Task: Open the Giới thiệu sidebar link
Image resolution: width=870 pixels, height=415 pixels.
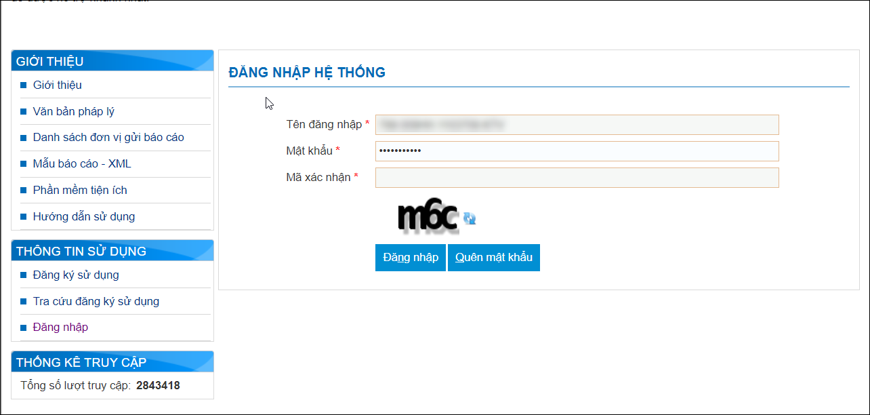Action: [x=58, y=85]
